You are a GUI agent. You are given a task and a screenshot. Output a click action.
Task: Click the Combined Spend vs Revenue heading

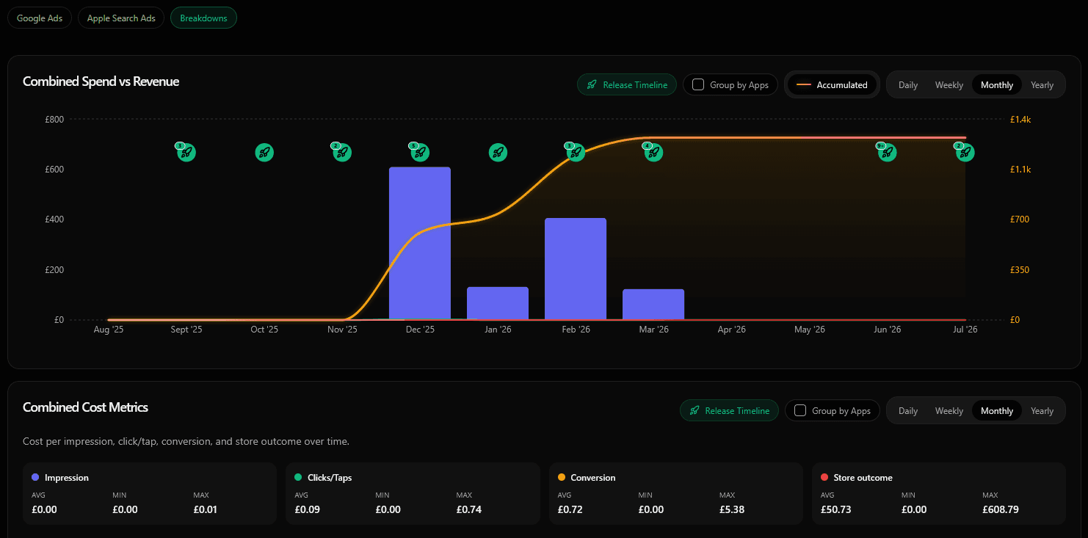click(x=101, y=81)
